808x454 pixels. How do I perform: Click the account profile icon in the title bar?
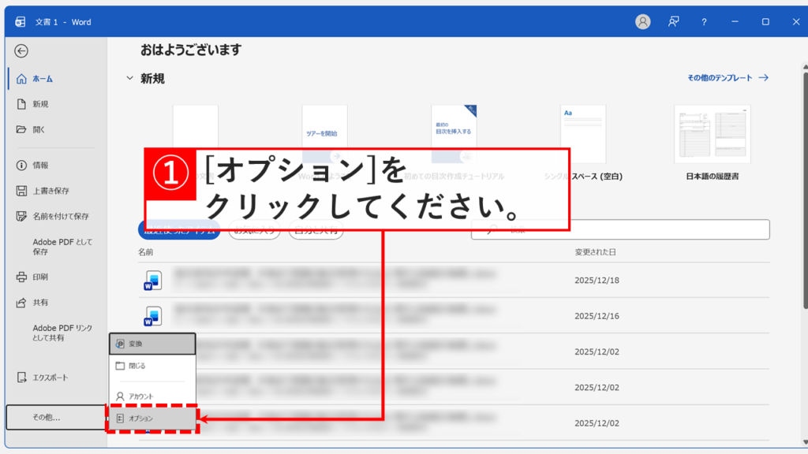[643, 23]
